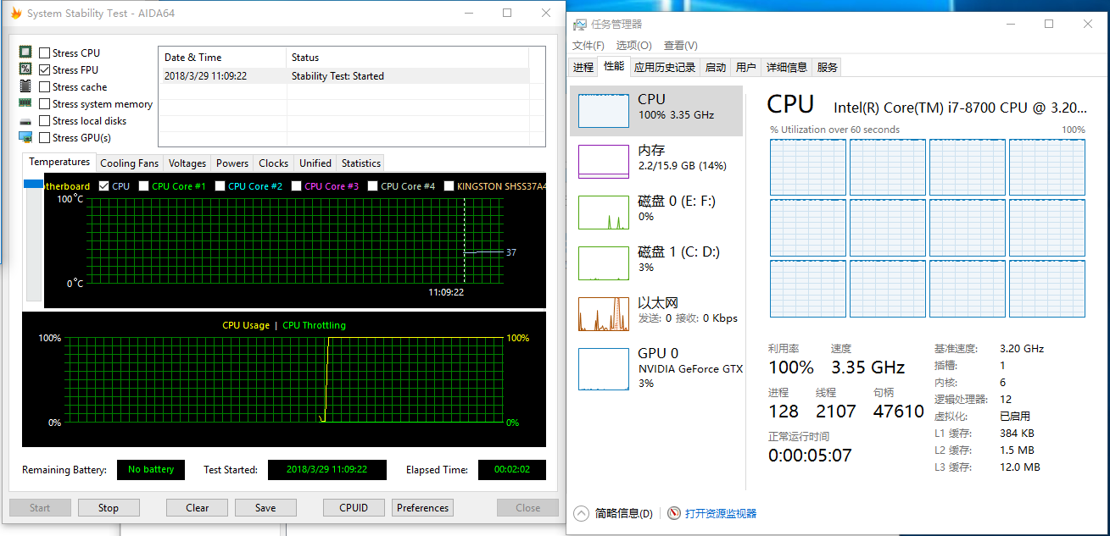Uncheck the CPU temperature graph checkbox
This screenshot has width=1110, height=536.
104,185
